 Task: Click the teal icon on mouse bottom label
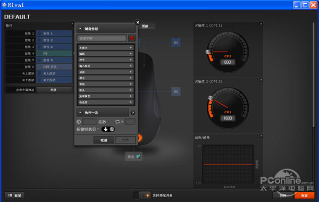pos(138,156)
